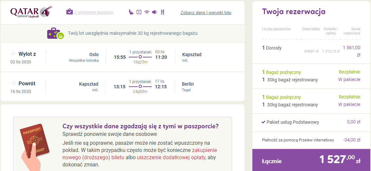Click the Wi-Fi amenity icon

[147, 12]
